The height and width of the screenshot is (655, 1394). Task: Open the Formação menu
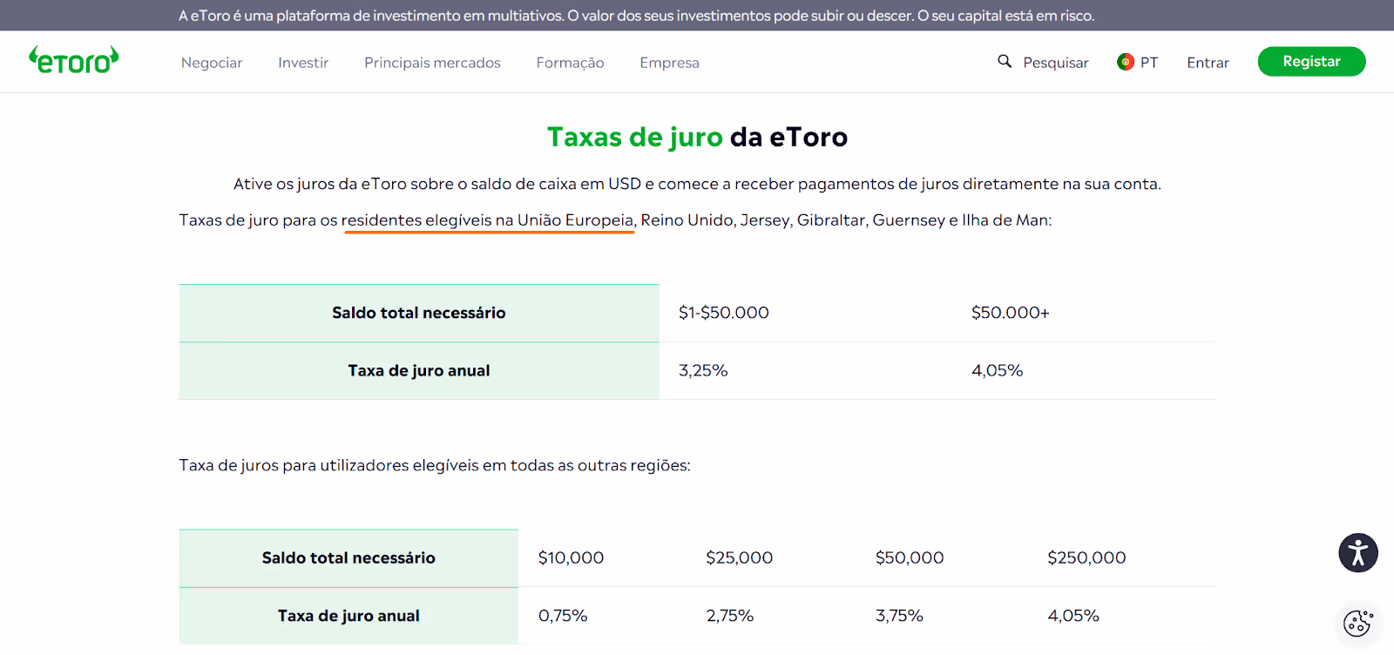[570, 63]
